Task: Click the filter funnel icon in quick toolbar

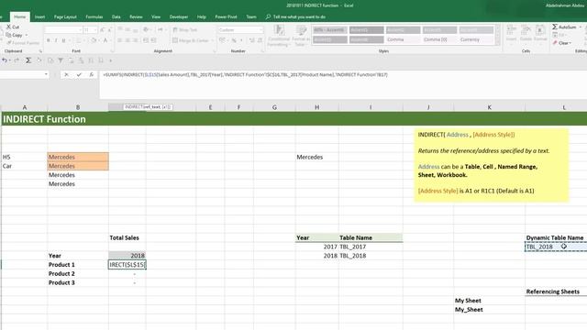Action: coord(61,60)
